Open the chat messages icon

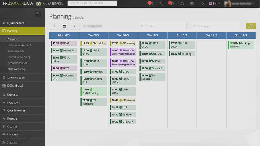click(182, 4)
